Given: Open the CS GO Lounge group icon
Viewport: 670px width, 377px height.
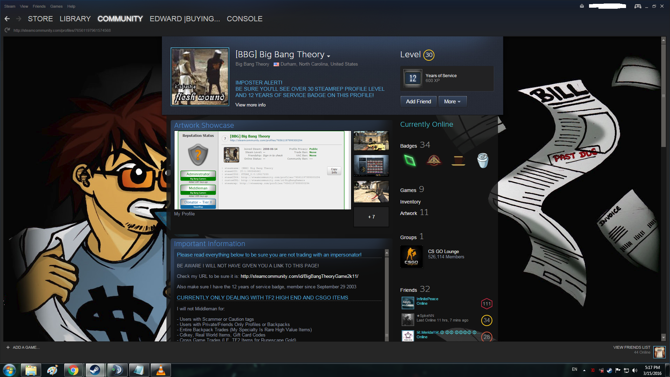Looking at the screenshot, I should [411, 257].
